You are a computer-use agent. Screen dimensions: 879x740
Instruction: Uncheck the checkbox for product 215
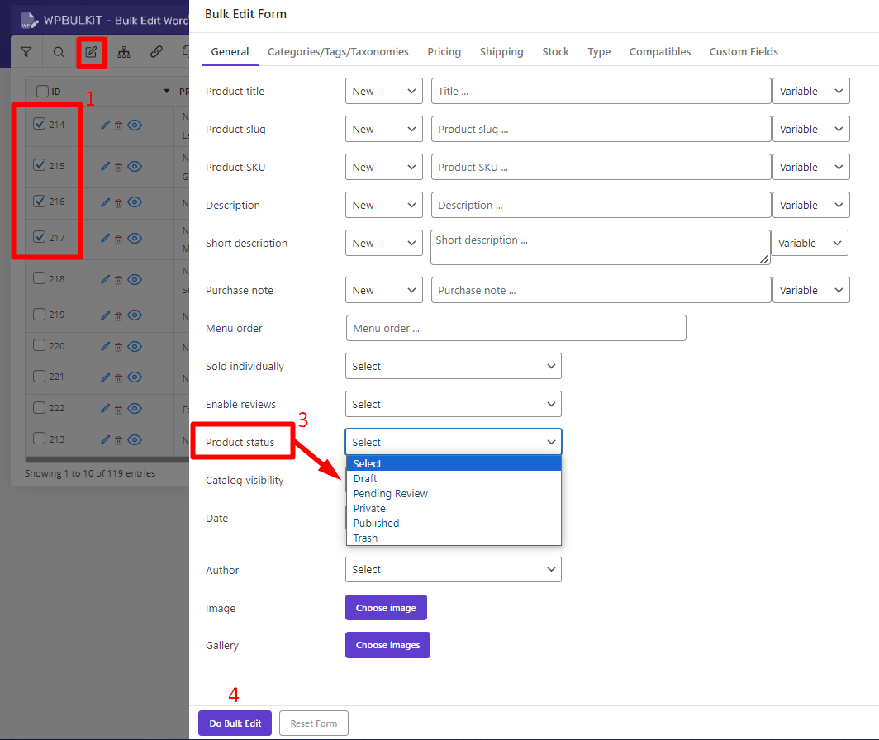pyautogui.click(x=40, y=164)
